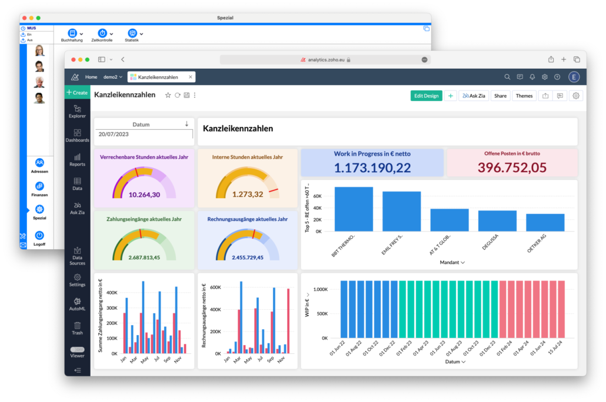Open the AutoML sidebar icon
Screen dimensions: 606x402
tap(77, 303)
